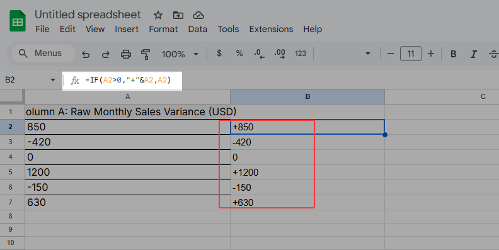Select row 1 header
This screenshot has width=499, height=250.
coord(12,111)
